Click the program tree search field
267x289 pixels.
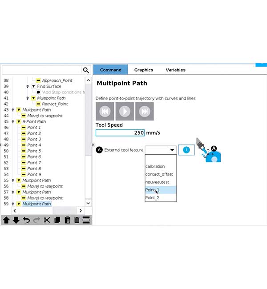click(x=42, y=70)
